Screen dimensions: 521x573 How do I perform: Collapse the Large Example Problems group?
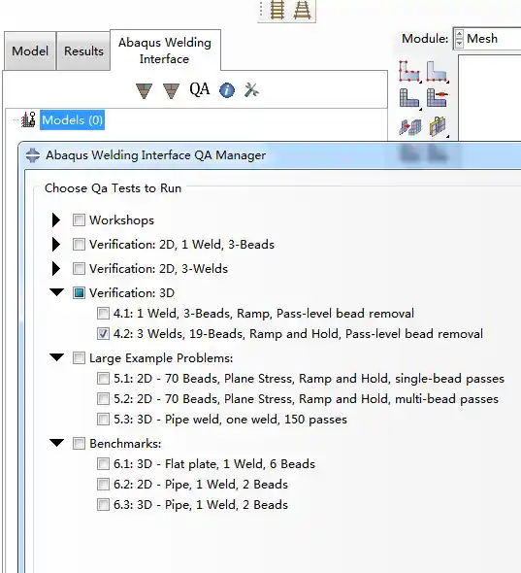pyautogui.click(x=56, y=357)
